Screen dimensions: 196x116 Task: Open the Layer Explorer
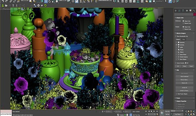click(x=126, y=1)
